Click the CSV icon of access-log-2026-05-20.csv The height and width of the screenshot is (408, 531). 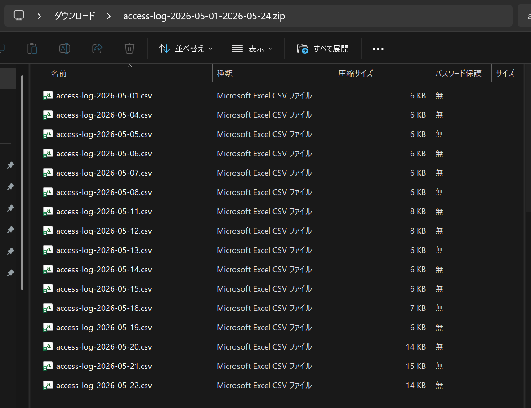click(x=48, y=346)
